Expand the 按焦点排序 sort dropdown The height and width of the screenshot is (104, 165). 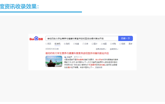(x=101, y=49)
